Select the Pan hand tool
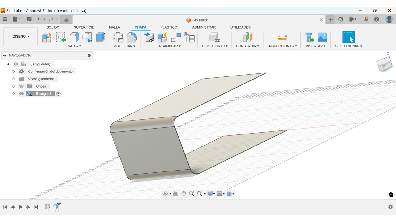The width and height of the screenshot is (396, 222). tap(184, 194)
